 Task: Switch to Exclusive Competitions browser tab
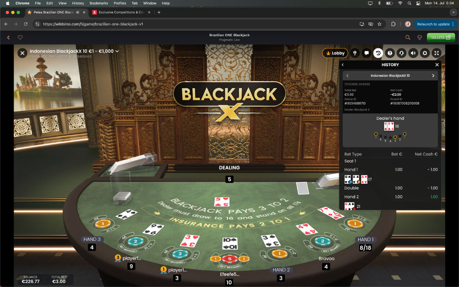pos(118,12)
